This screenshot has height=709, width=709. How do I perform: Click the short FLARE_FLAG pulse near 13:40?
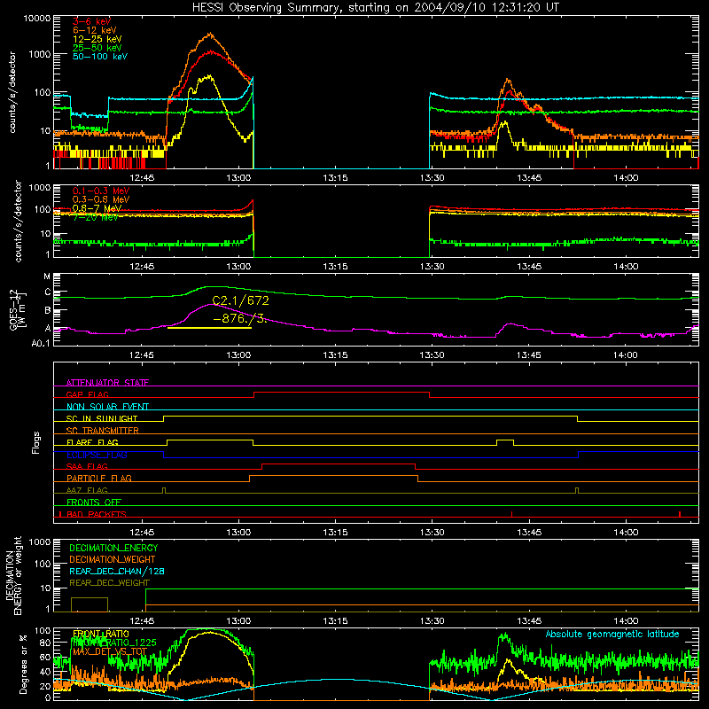click(x=505, y=440)
